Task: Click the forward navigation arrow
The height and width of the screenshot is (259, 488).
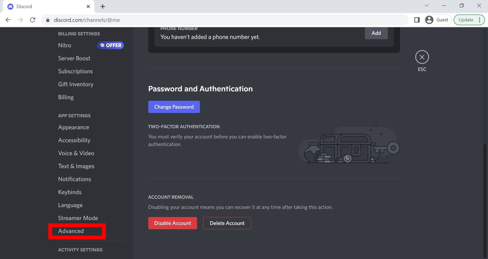Action: 20,20
